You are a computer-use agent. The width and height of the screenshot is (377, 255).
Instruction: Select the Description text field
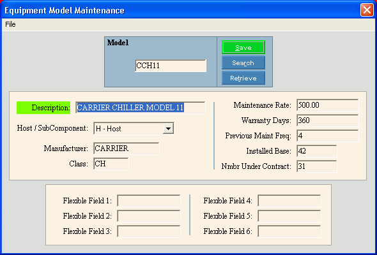141,108
